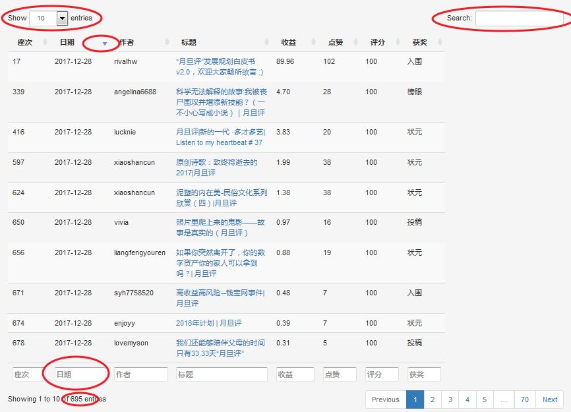
Task: Select page 5 in pagination
Action: click(484, 399)
